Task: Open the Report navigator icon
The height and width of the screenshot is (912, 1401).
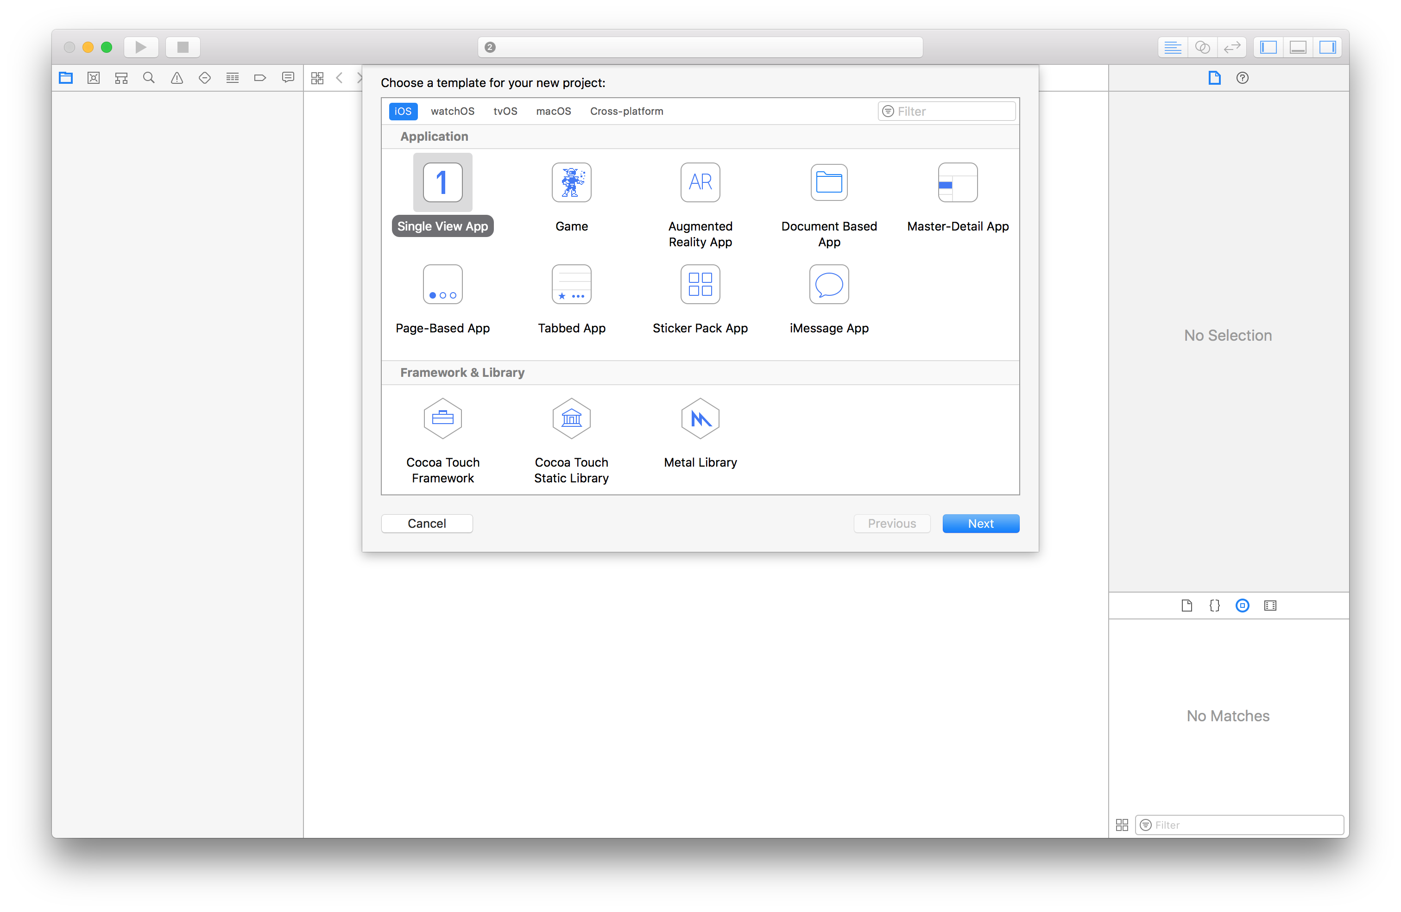Action: (288, 78)
